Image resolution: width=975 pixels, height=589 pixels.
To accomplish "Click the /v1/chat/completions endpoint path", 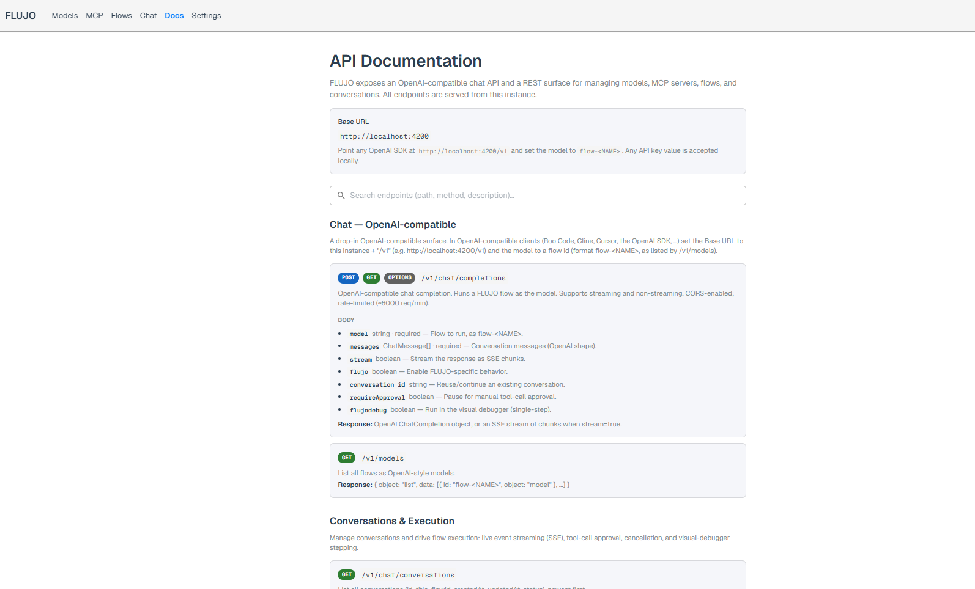I will click(x=464, y=279).
